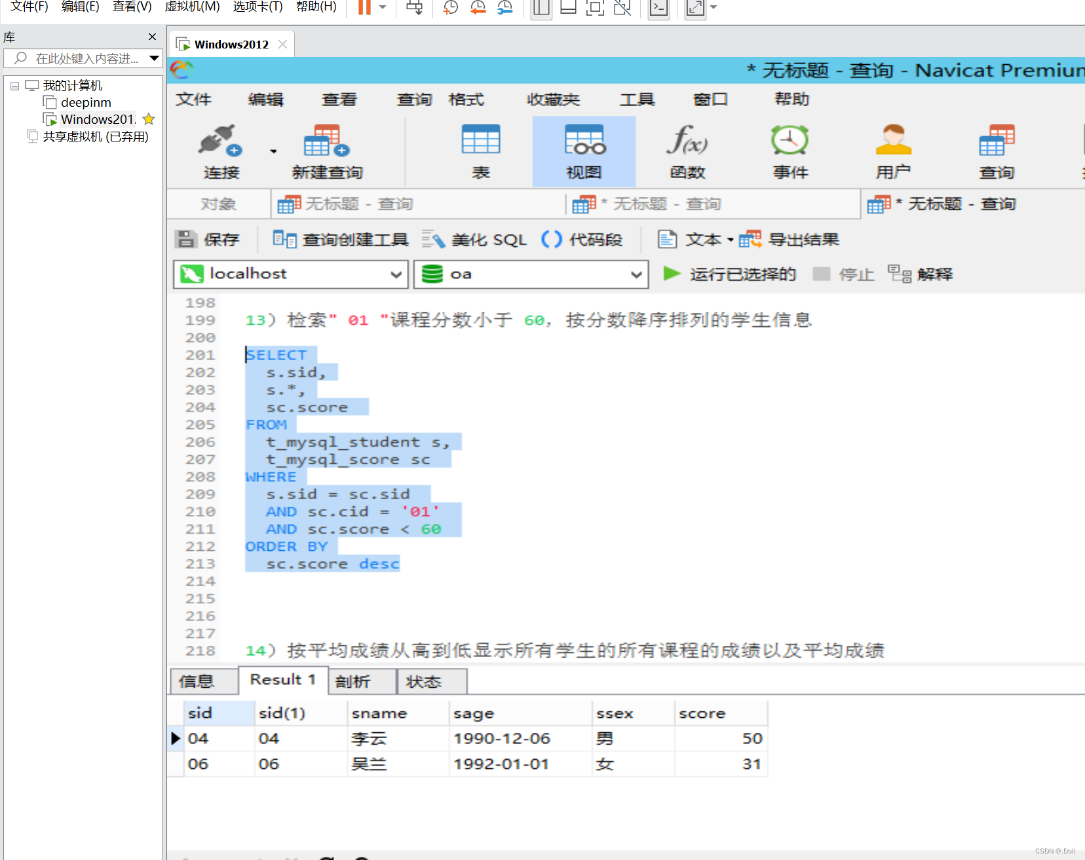This screenshot has height=860, width=1085.
Task: Save the query with 保存 button
Action: [x=208, y=239]
